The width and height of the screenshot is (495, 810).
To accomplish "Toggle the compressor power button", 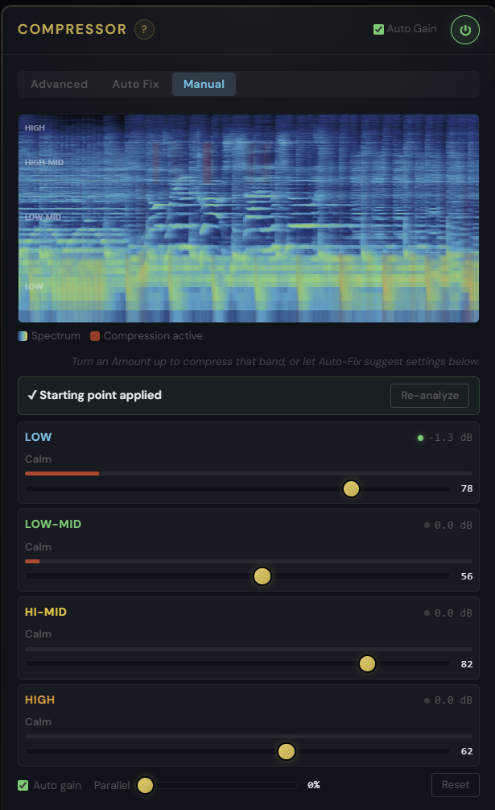I will click(x=465, y=30).
